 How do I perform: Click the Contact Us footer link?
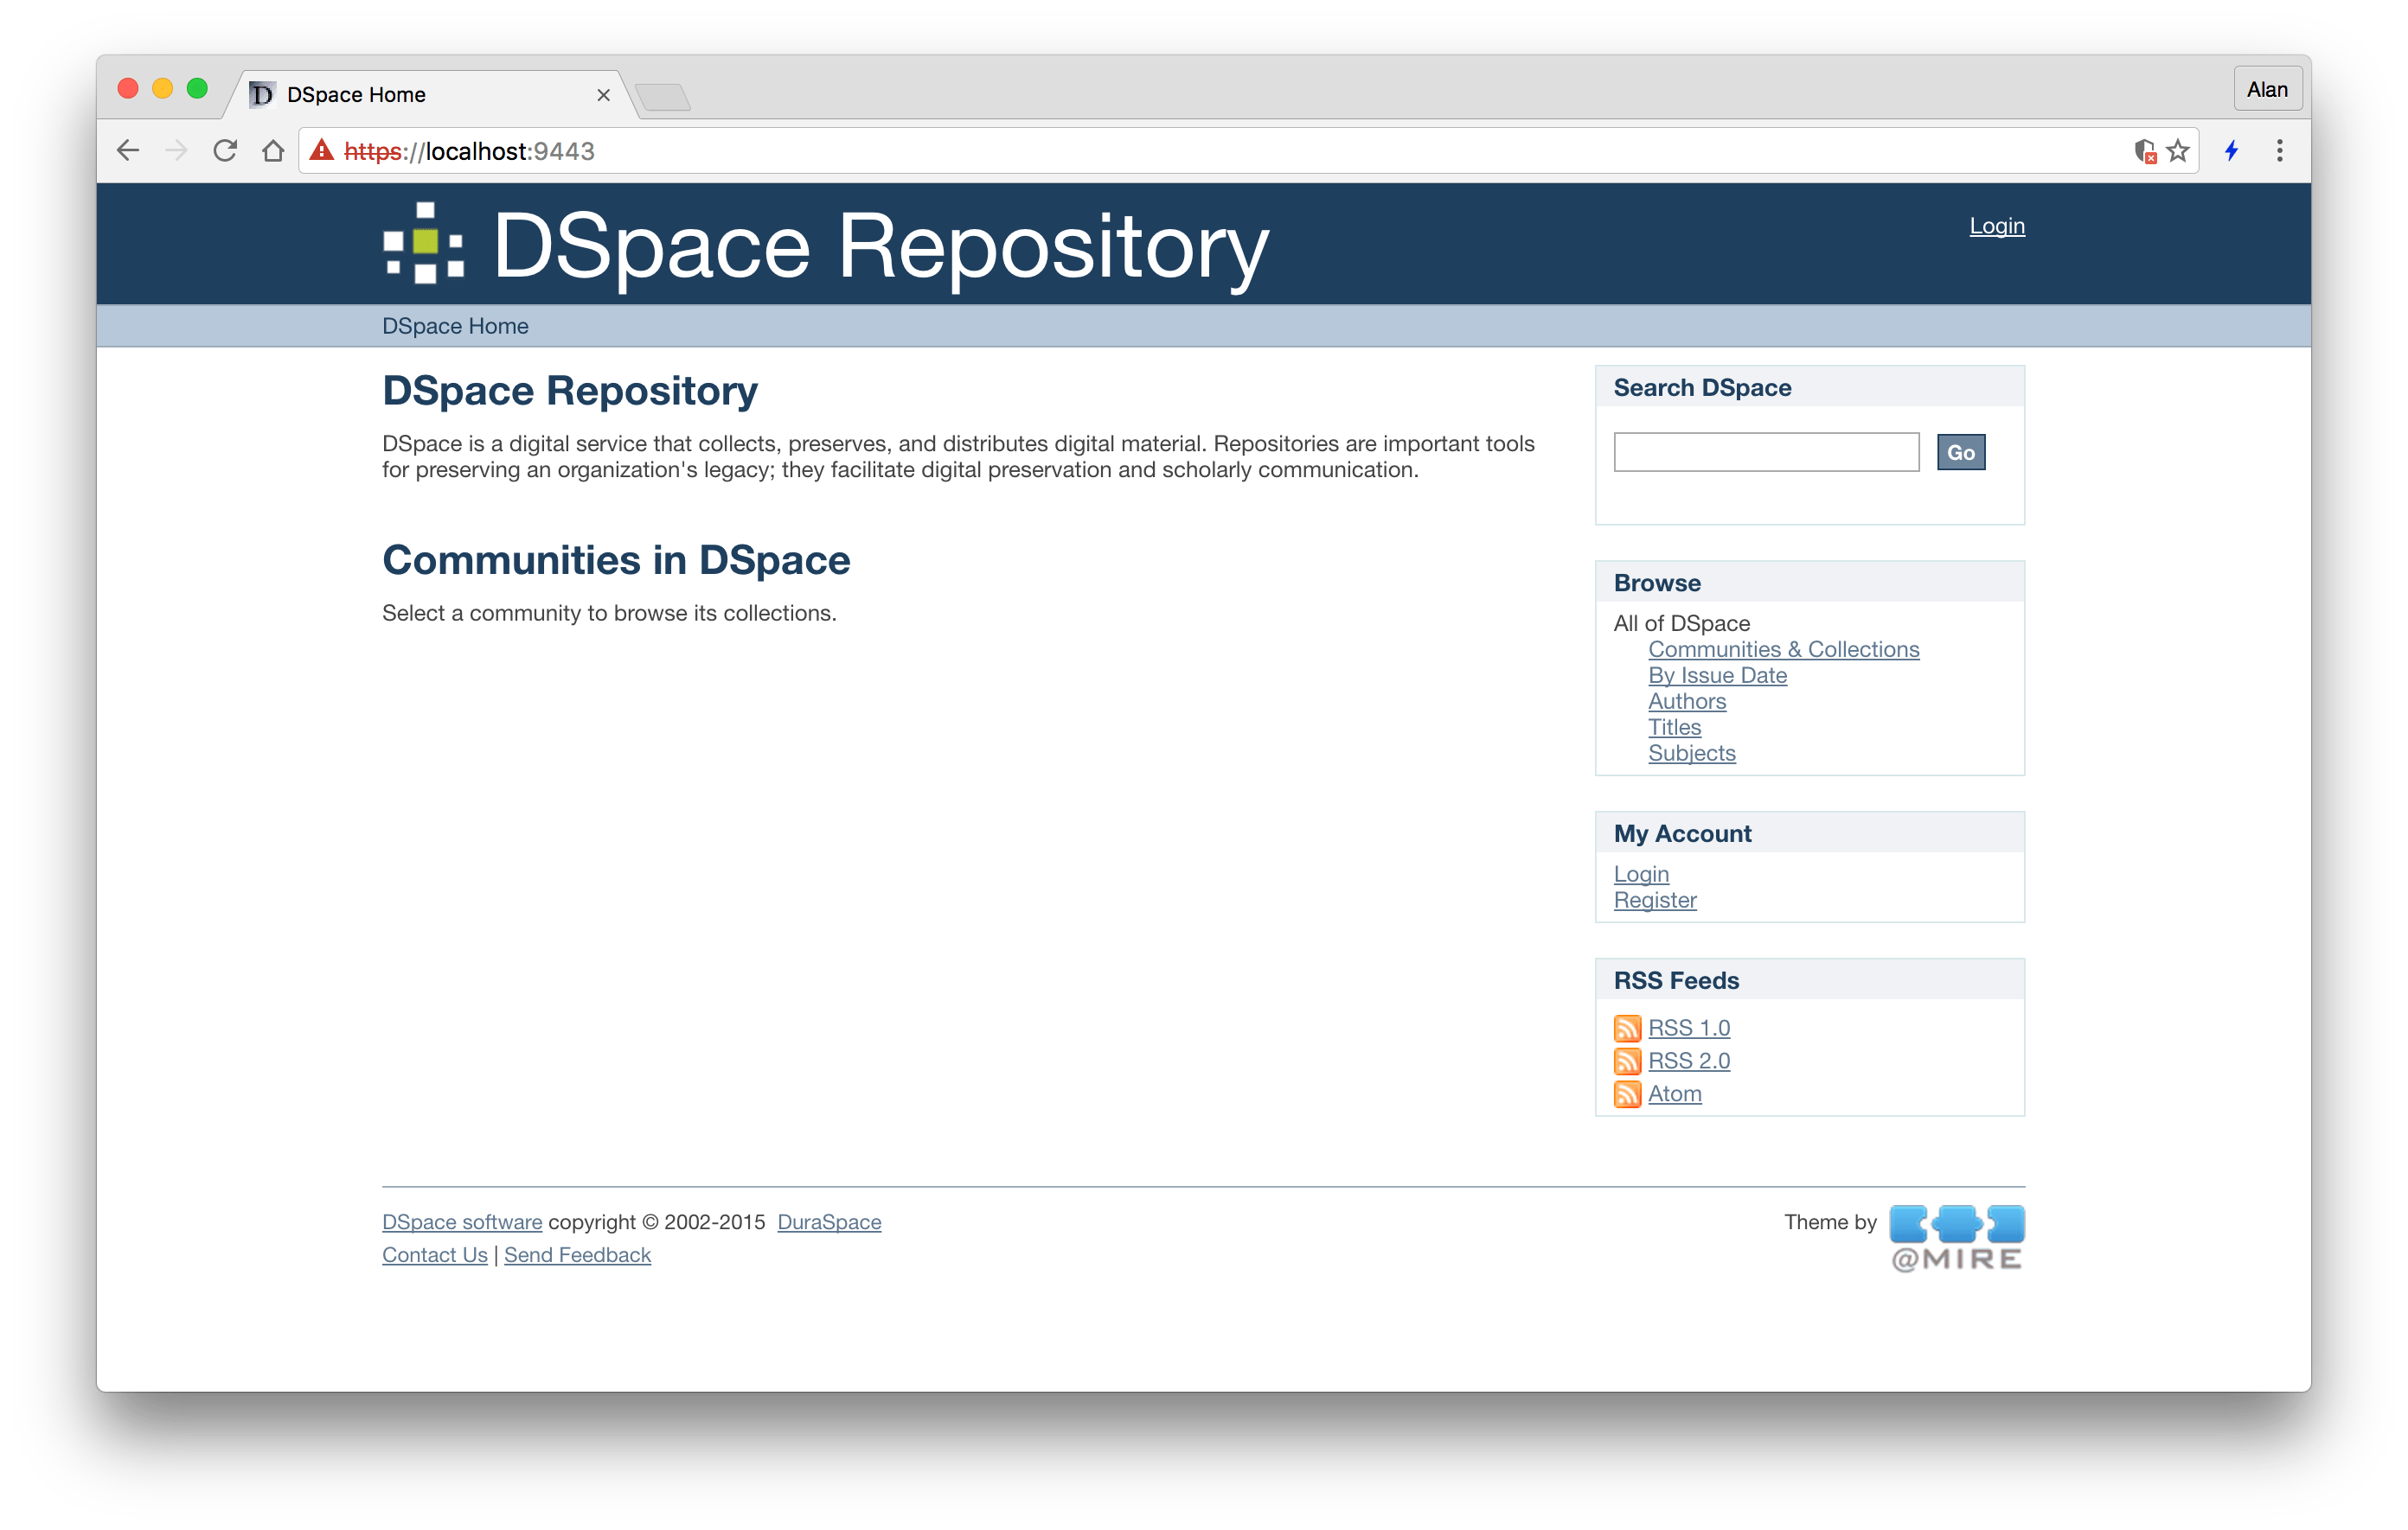(x=435, y=1253)
